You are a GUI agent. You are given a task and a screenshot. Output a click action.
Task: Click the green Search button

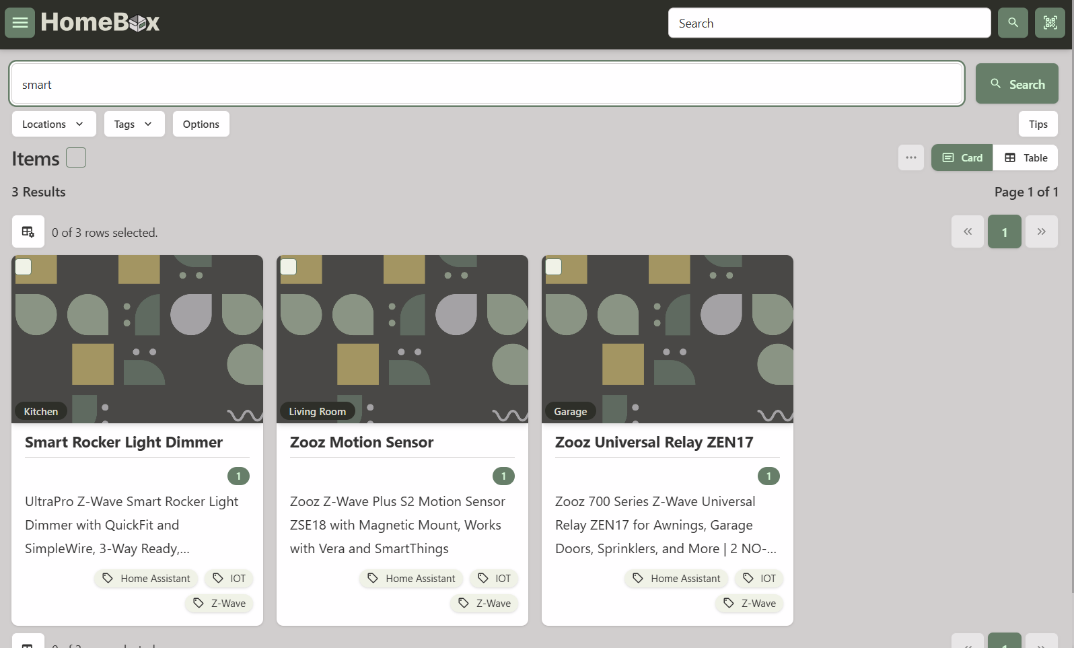[1017, 83]
